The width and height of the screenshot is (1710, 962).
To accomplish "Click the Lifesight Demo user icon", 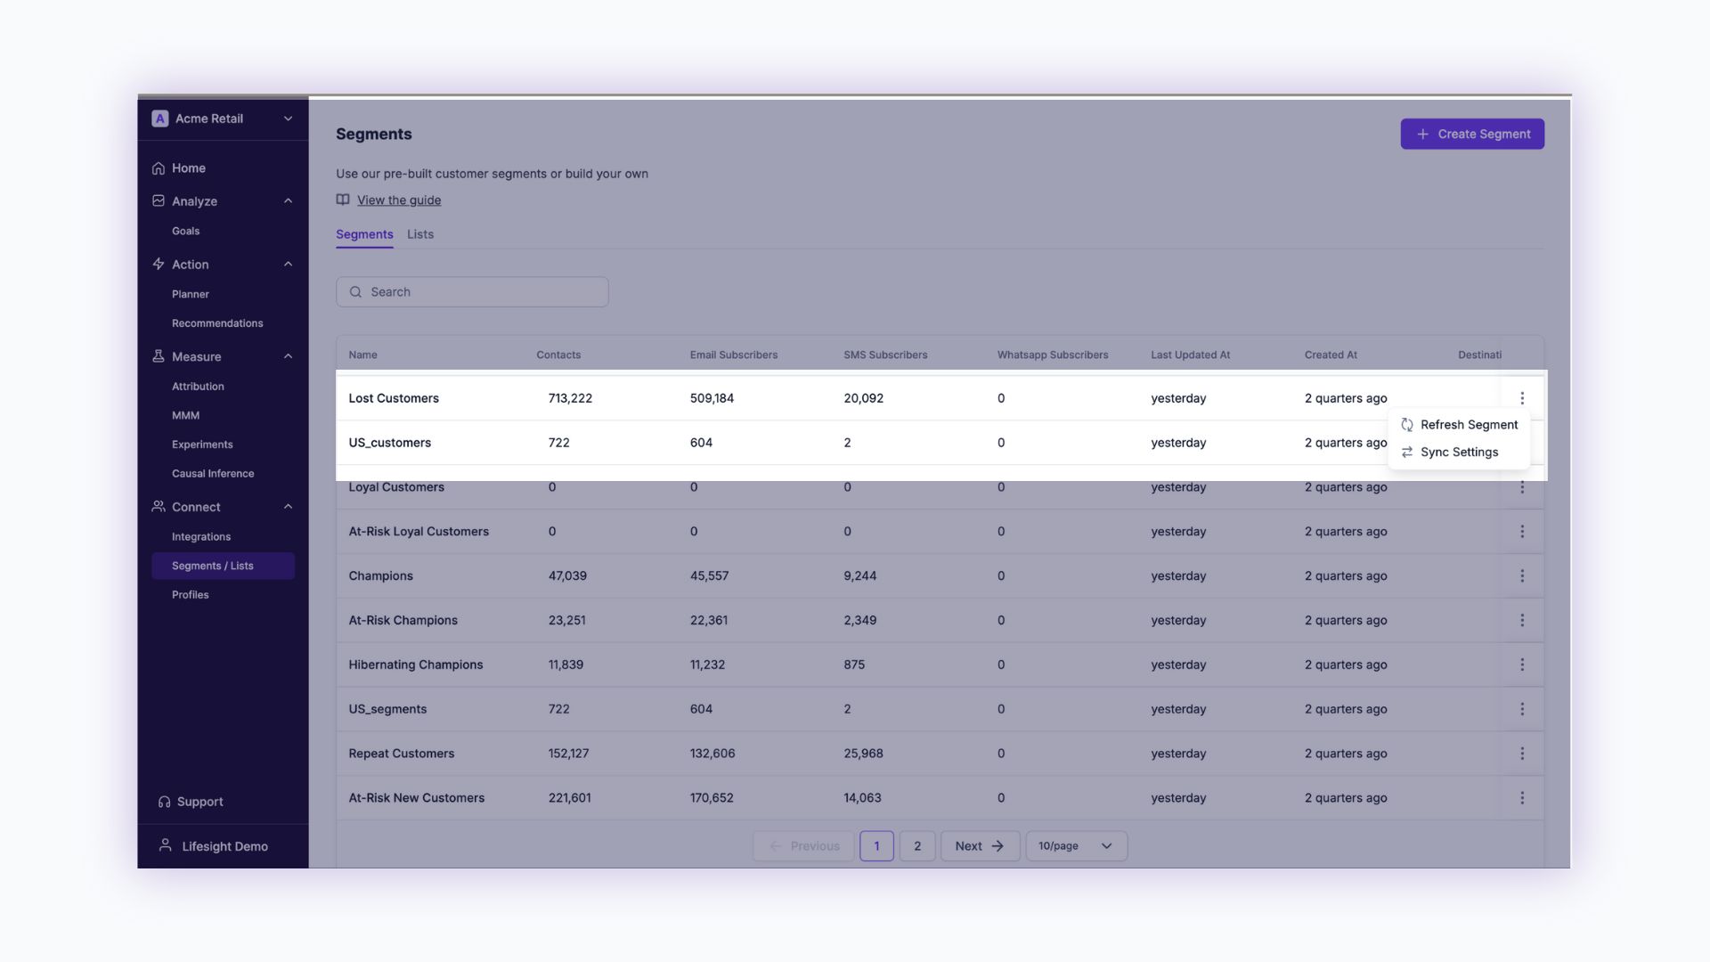I will 165,845.
